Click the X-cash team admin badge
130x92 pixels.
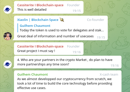pos(109,75)
